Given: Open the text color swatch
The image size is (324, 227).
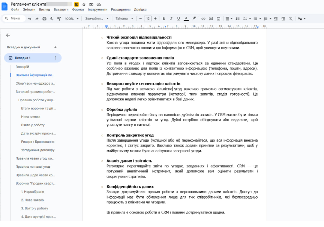Looking at the screenshot, I should (186, 18).
